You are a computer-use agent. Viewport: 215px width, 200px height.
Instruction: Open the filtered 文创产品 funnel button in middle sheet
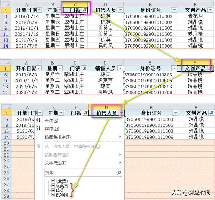coord(211,68)
